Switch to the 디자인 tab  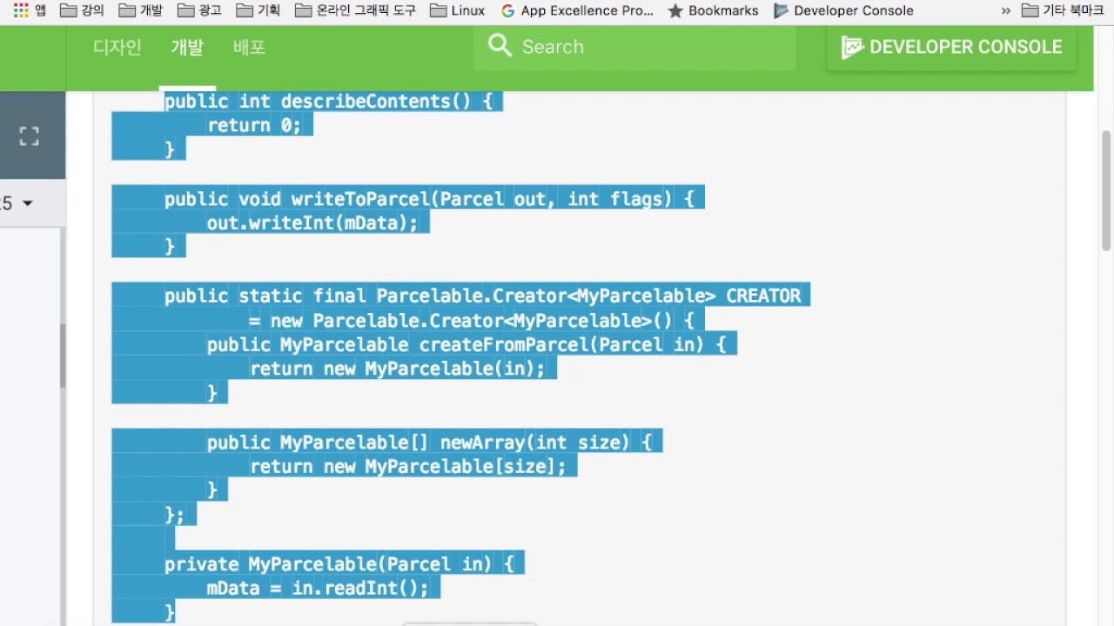point(117,47)
